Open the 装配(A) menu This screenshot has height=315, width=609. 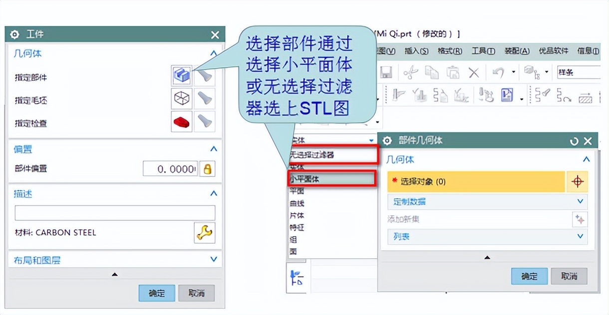click(x=517, y=51)
